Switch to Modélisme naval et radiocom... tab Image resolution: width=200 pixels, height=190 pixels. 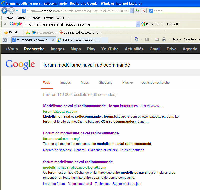coord(78,40)
